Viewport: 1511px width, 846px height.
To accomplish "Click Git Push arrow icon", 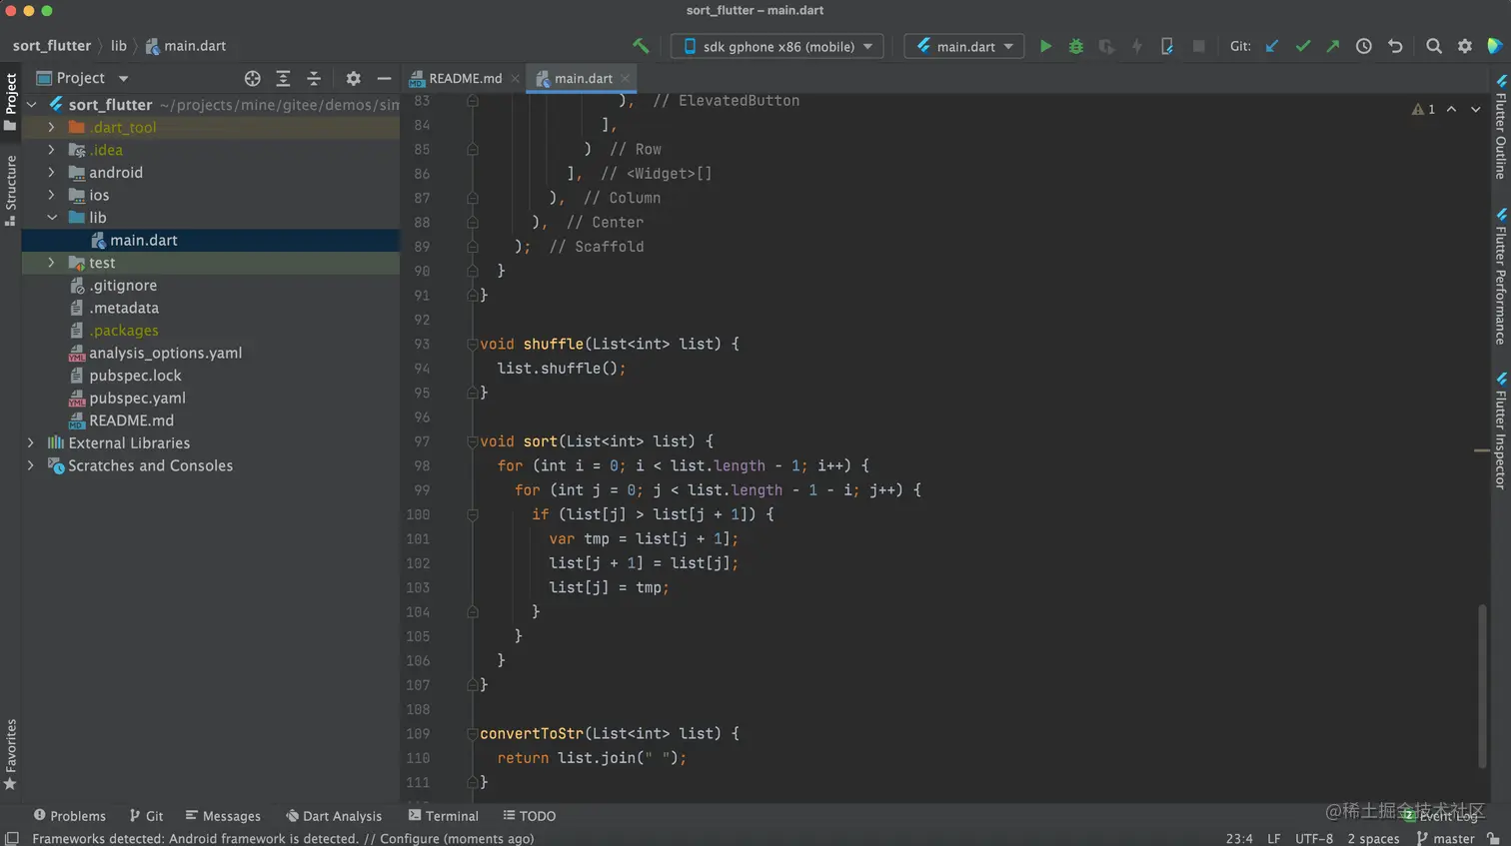I will tap(1333, 46).
